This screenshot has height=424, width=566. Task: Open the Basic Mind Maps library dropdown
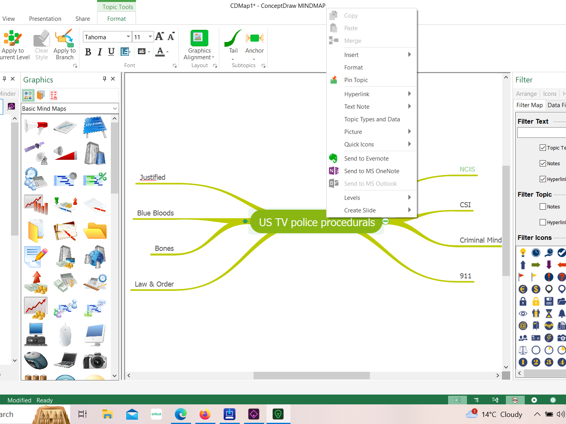point(114,108)
